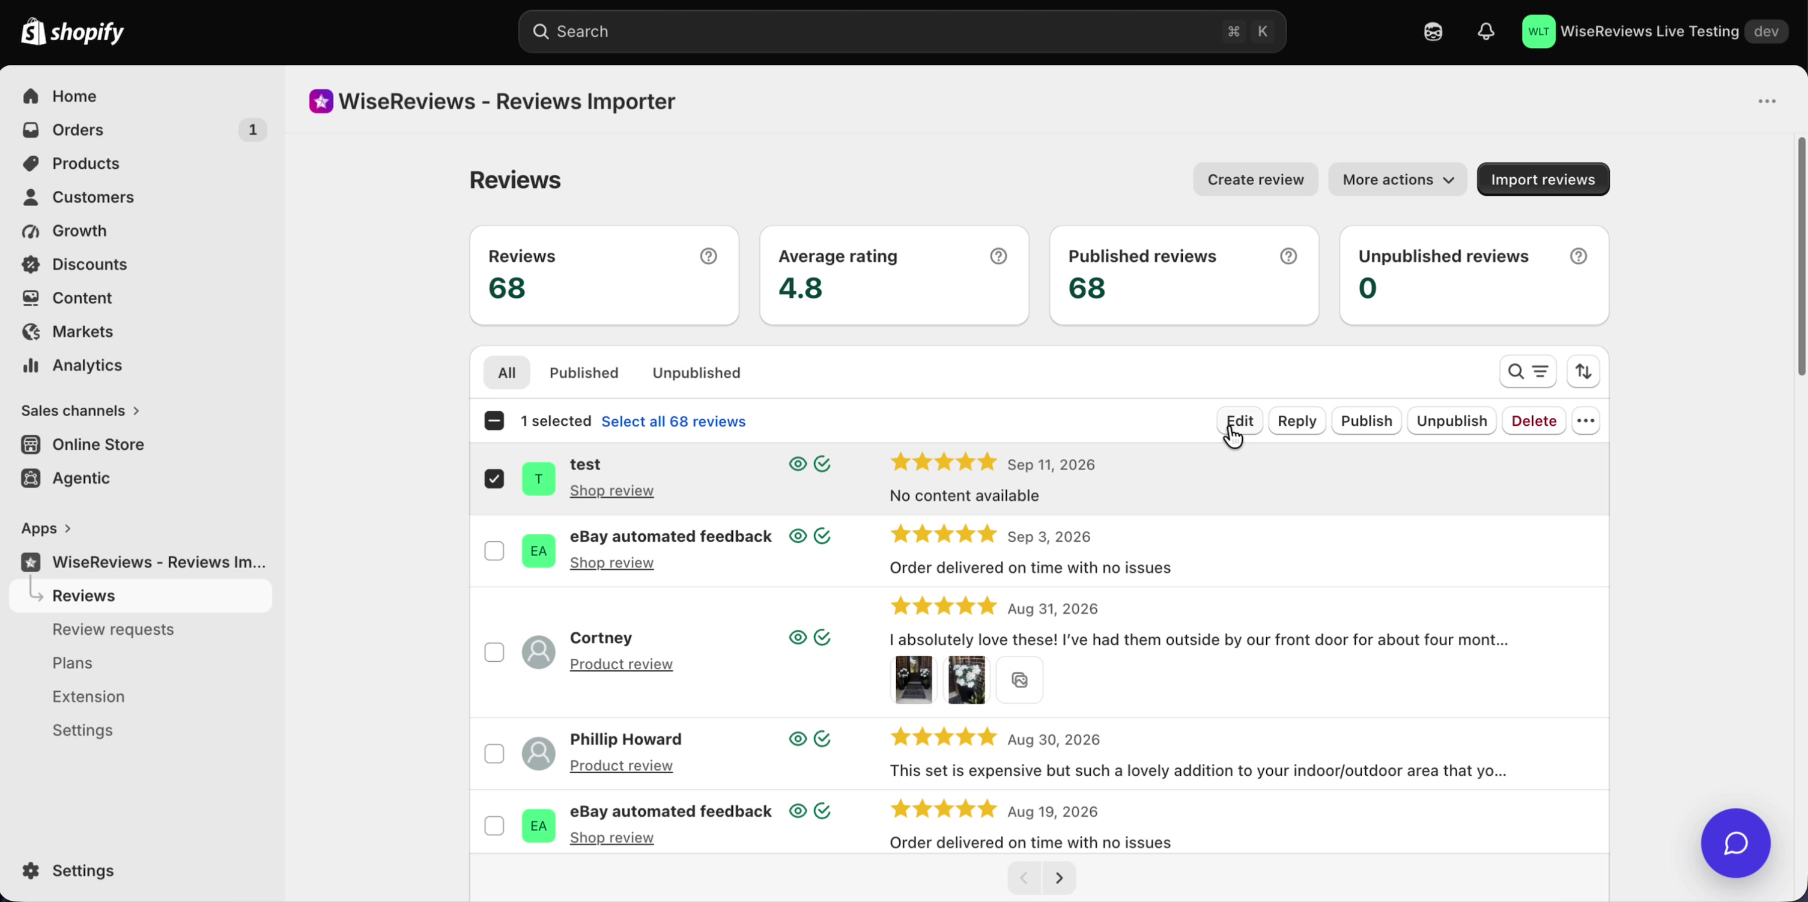Open the search and filter reviews icon
Viewport: 1808px width, 902px height.
pyautogui.click(x=1528, y=371)
